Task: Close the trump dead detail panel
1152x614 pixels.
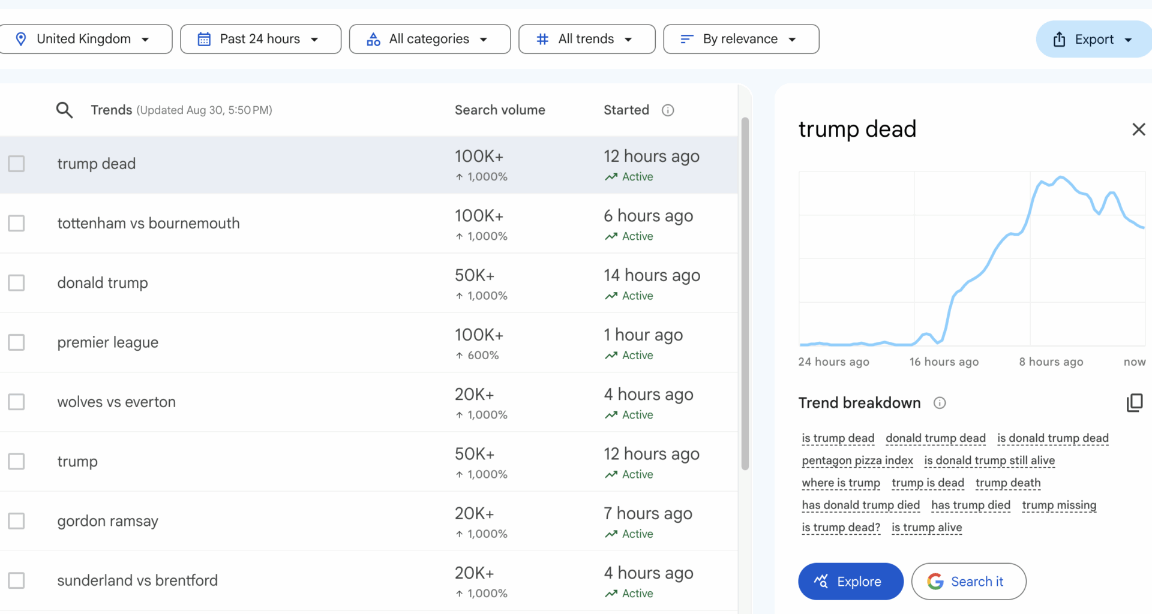Action: pos(1138,129)
